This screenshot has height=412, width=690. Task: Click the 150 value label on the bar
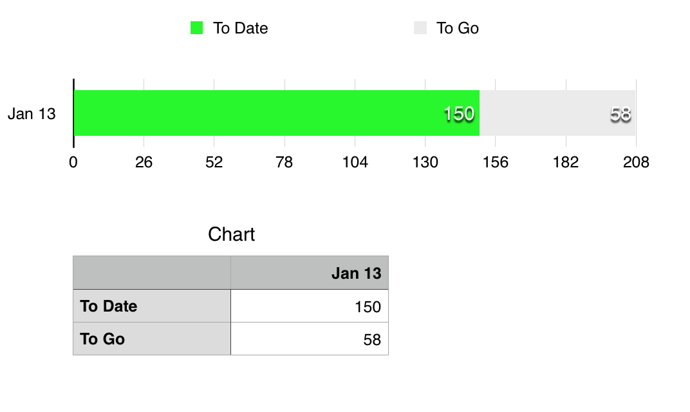click(458, 114)
